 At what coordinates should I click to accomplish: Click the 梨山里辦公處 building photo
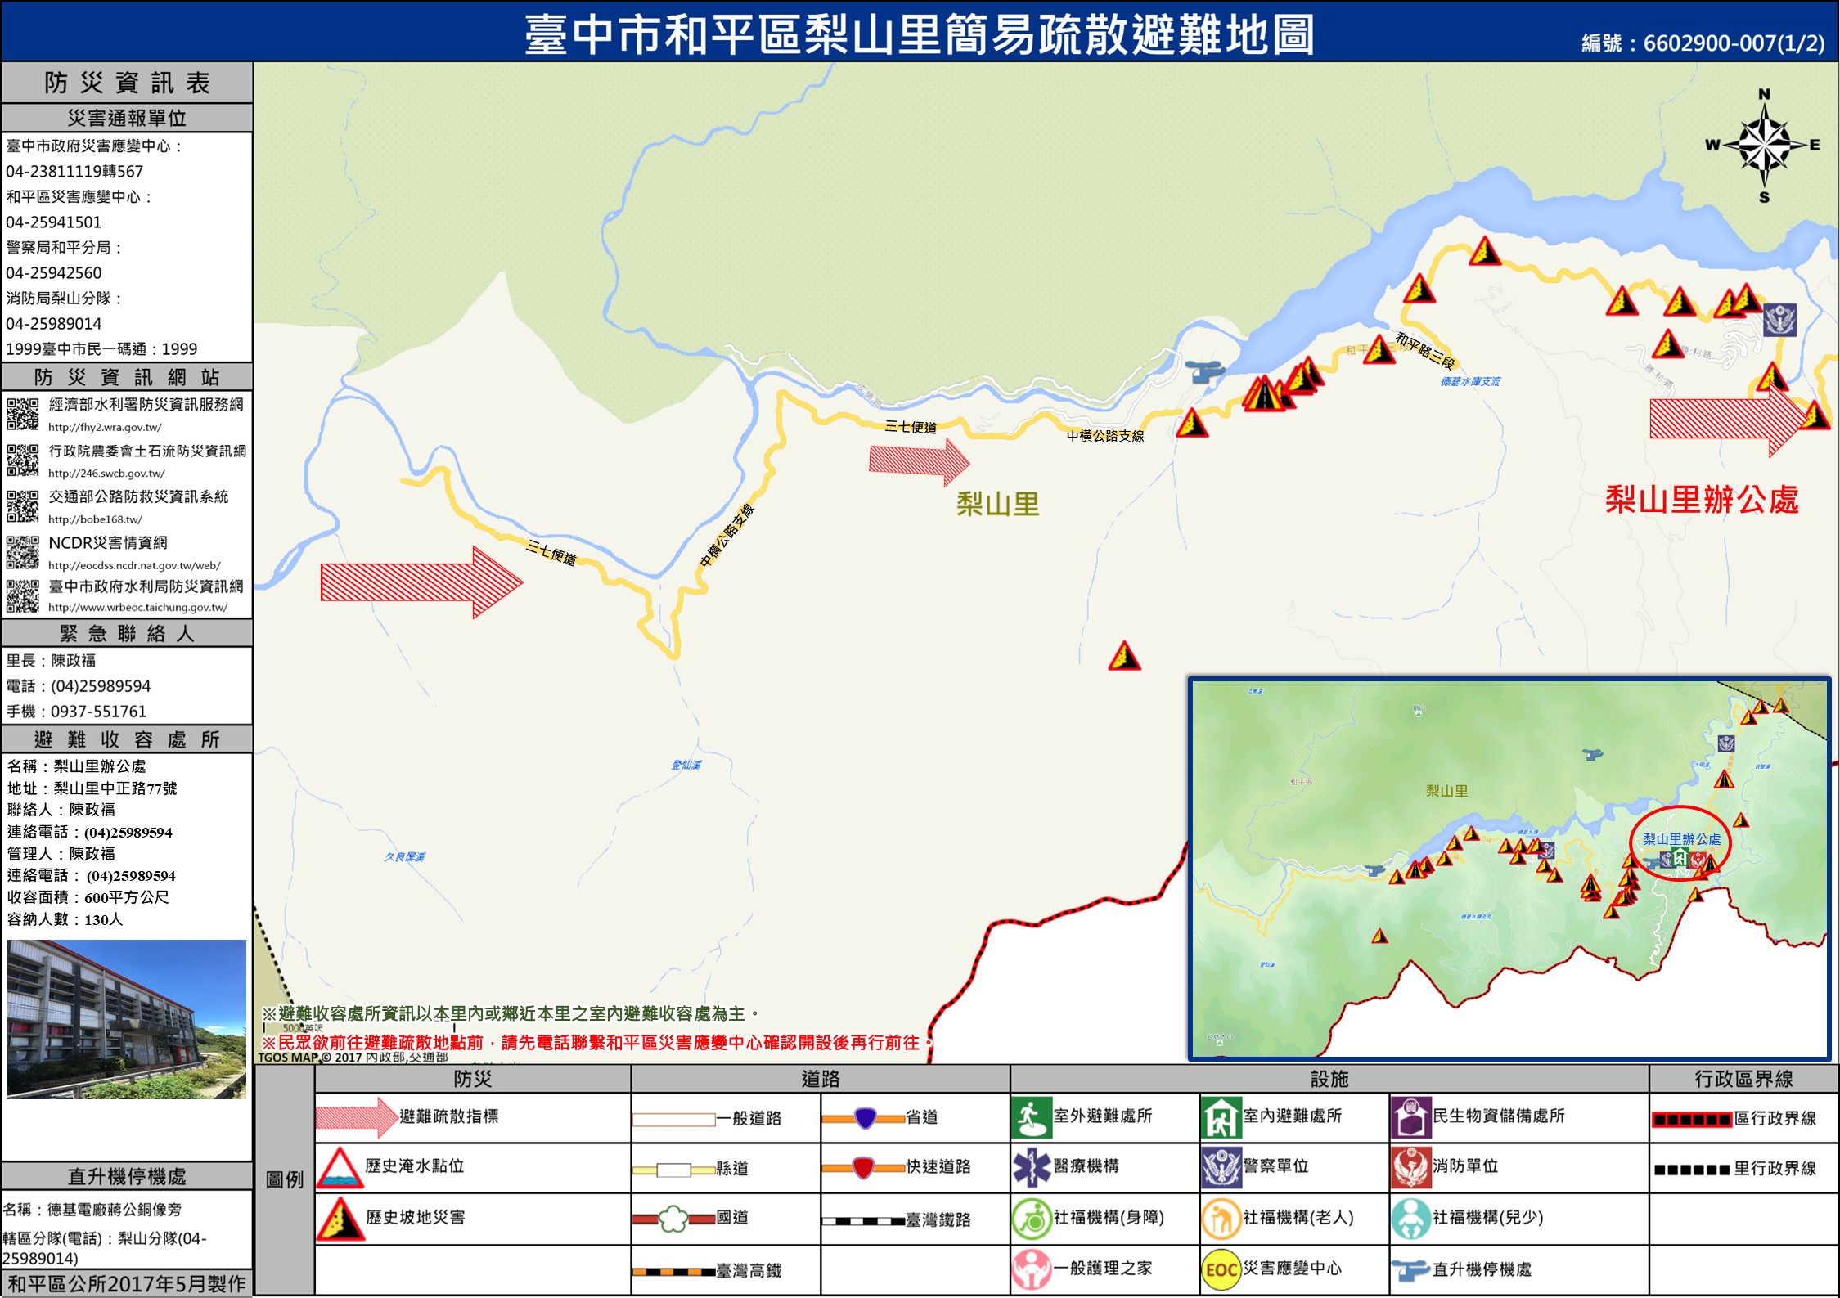tap(127, 1018)
